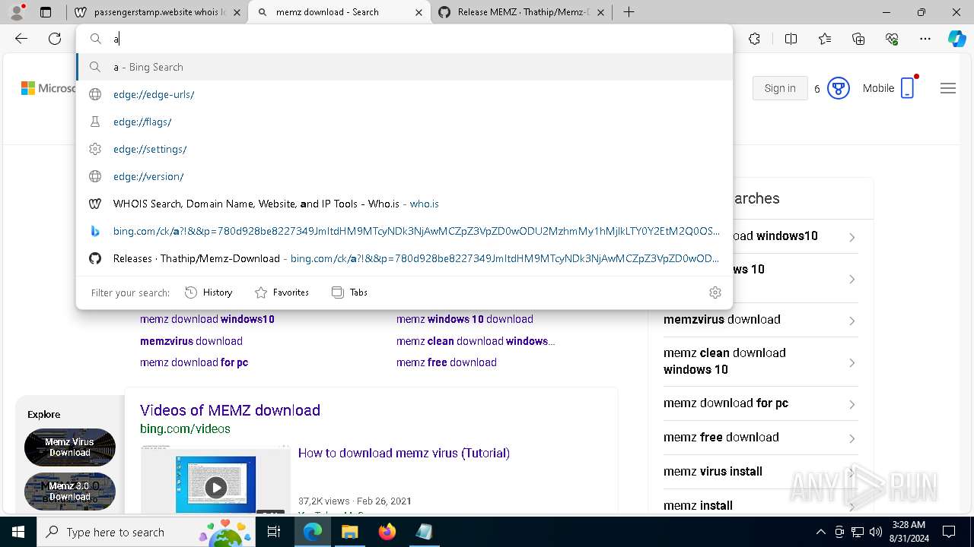Open the Collections toolbar icon

pos(858,39)
